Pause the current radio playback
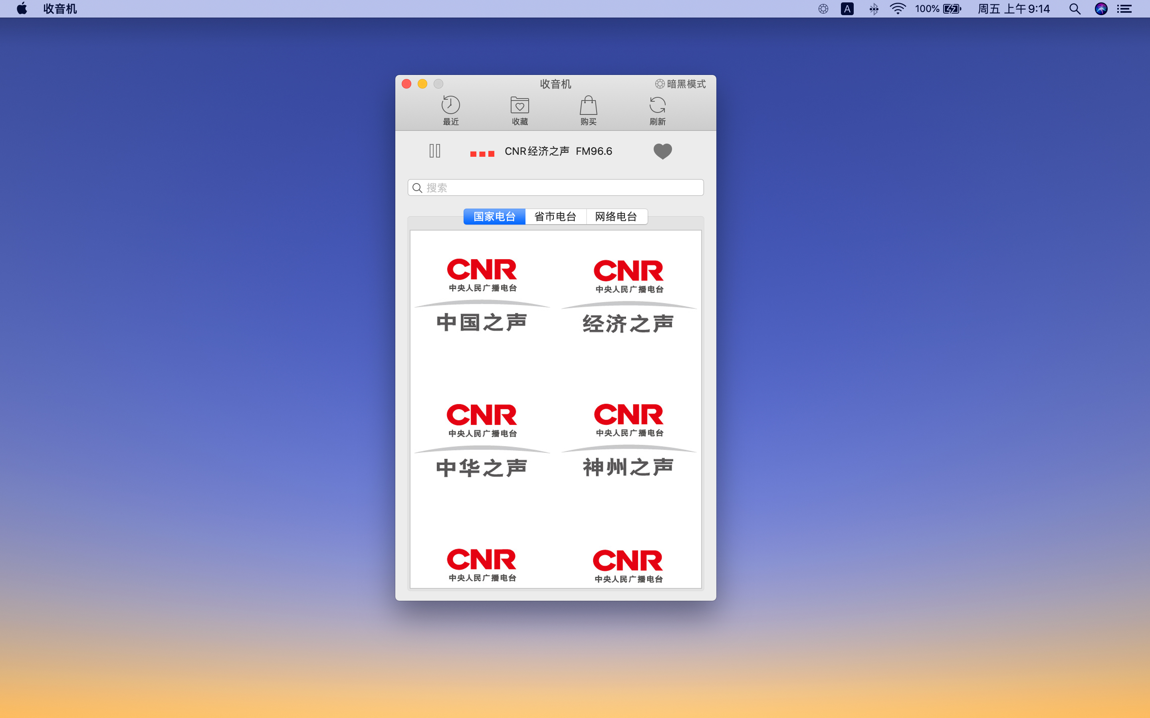The width and height of the screenshot is (1150, 718). click(435, 151)
